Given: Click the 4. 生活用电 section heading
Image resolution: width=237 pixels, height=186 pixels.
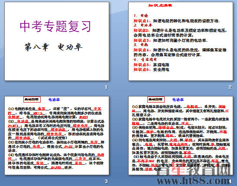Looking at the screenshot, I should [x=145, y=60].
